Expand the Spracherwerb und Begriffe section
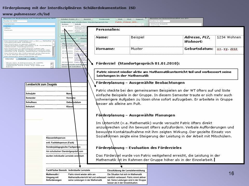Screen dimensions: 249x186 74,65
